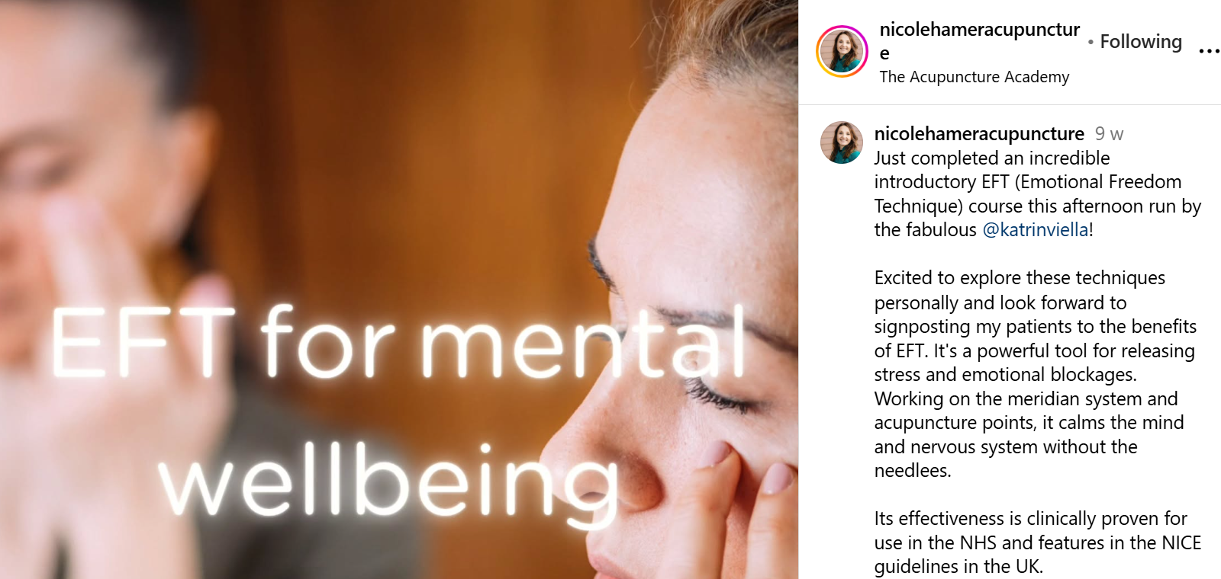This screenshot has width=1221, height=579.
Task: Select the 'Just completed an incredible' caption line
Action: click(992, 158)
